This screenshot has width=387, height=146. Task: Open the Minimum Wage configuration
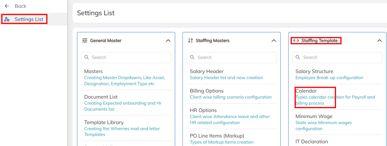(314, 117)
